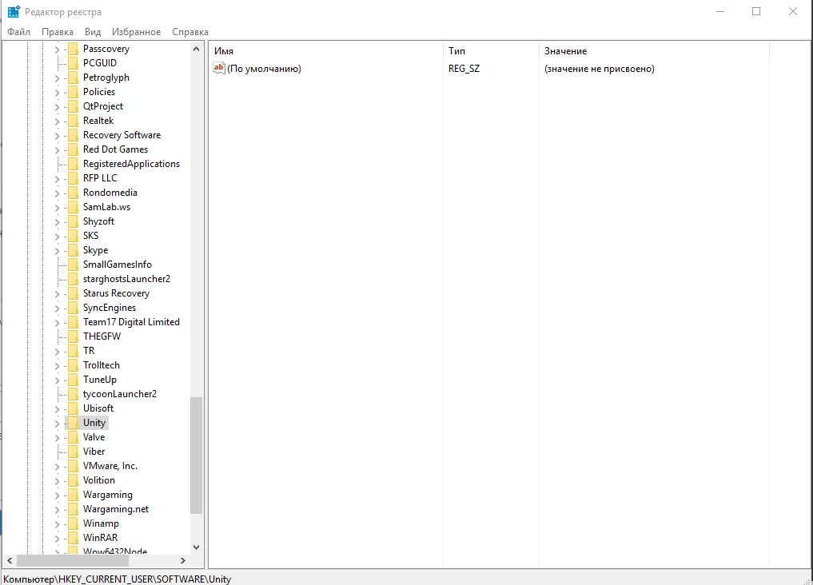Click the Registry Editor app icon in title bar
This screenshot has height=585, width=813.
pyautogui.click(x=14, y=11)
